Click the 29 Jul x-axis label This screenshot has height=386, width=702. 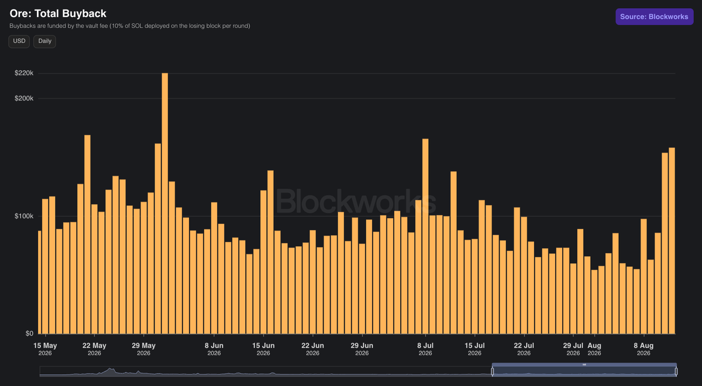(x=573, y=349)
